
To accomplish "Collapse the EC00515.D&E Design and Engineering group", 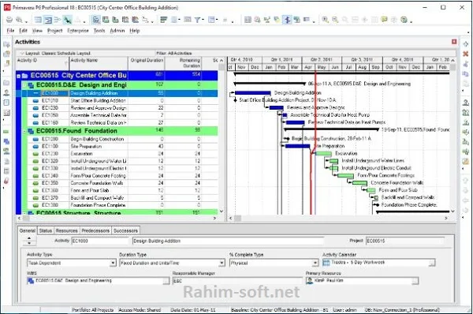I will 24,85.
